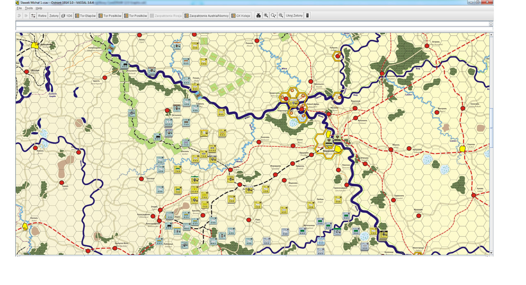Open the Żetony pieces palette

tap(54, 16)
